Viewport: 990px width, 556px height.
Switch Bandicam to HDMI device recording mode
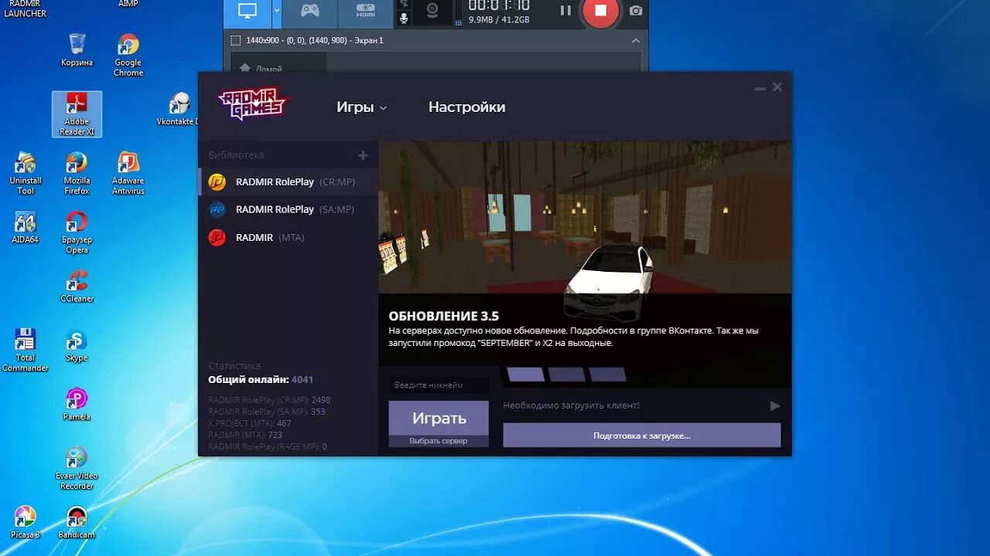365,12
